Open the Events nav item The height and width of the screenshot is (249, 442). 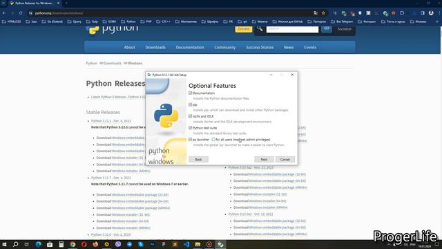(310, 48)
